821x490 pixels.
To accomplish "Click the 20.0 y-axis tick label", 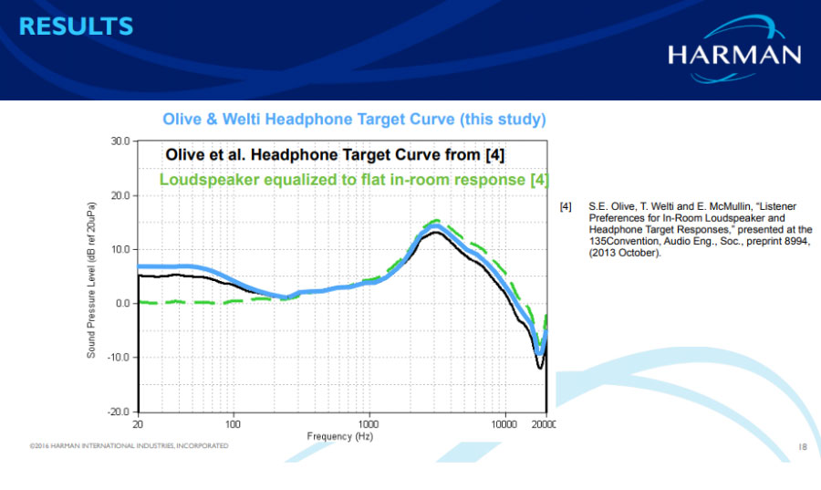I will [x=120, y=196].
